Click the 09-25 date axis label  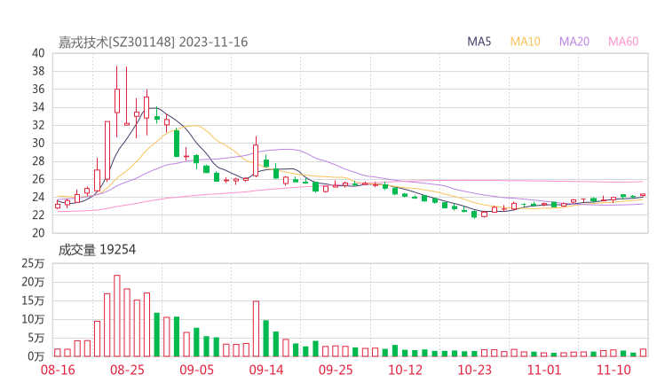[336, 370]
